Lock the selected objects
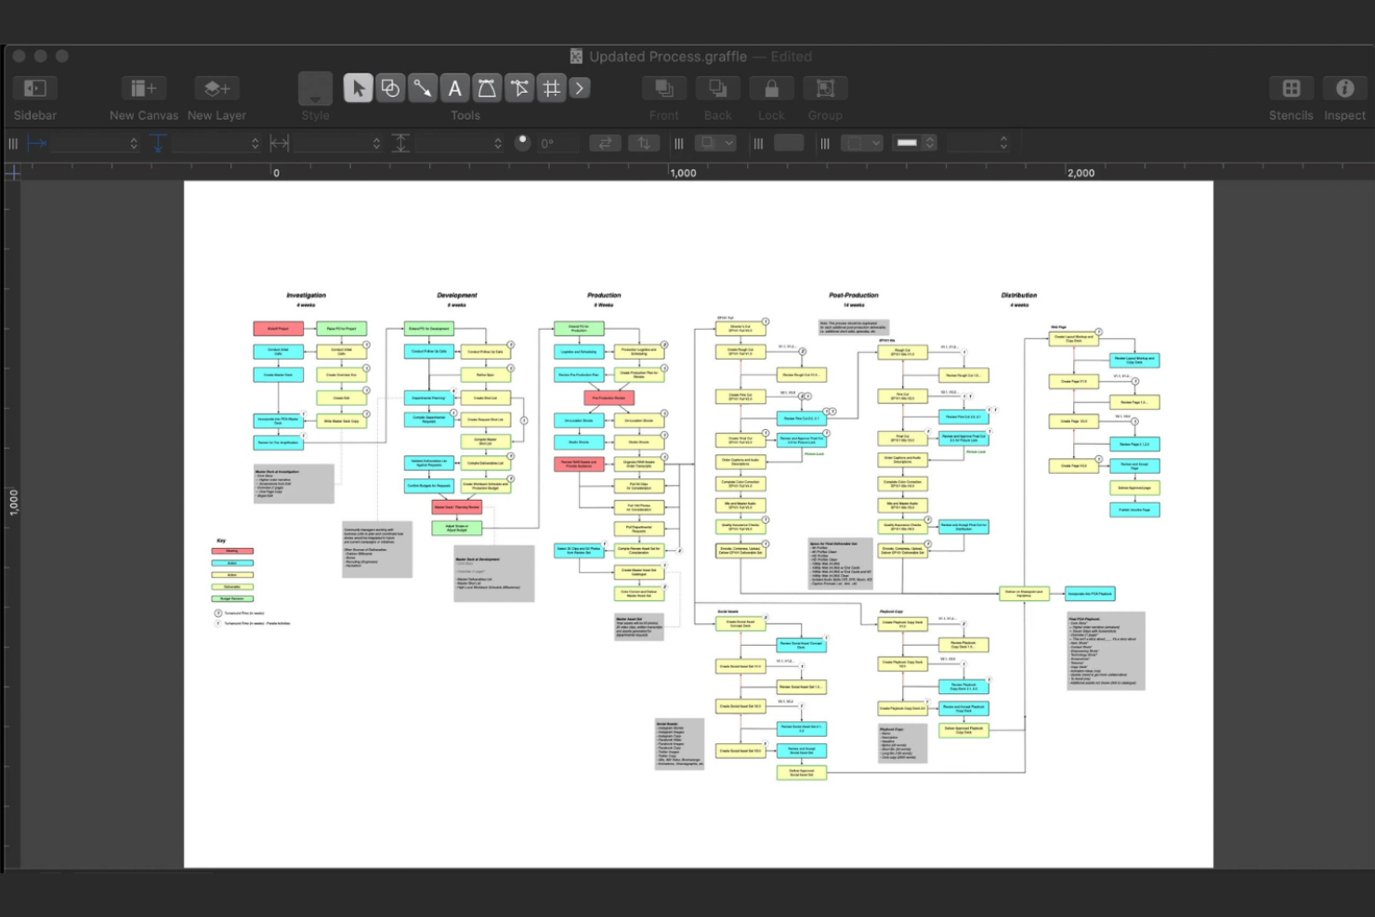1375x917 pixels. click(x=771, y=87)
